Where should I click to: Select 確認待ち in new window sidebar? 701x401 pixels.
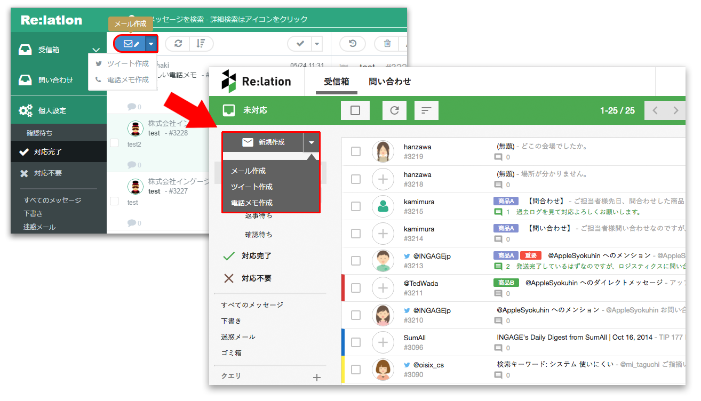click(x=259, y=235)
